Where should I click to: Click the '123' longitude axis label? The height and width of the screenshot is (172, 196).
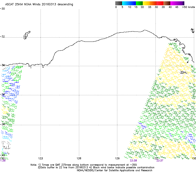(x=41, y=159)
